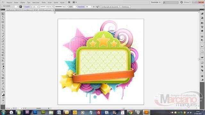Open the fill swatch dropdown arrow
Image resolution: width=205 pixels, height=115 pixels.
(18, 7)
